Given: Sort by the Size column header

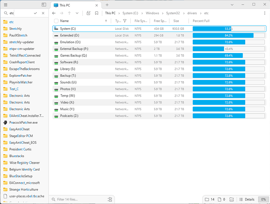Looking at the screenshot, I should [176, 21].
